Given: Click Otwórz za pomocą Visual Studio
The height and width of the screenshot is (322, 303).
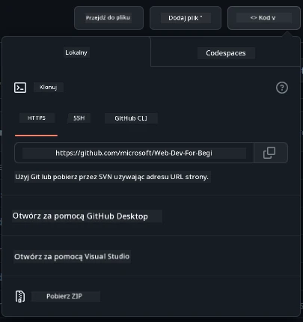Looking at the screenshot, I should click(x=72, y=257).
